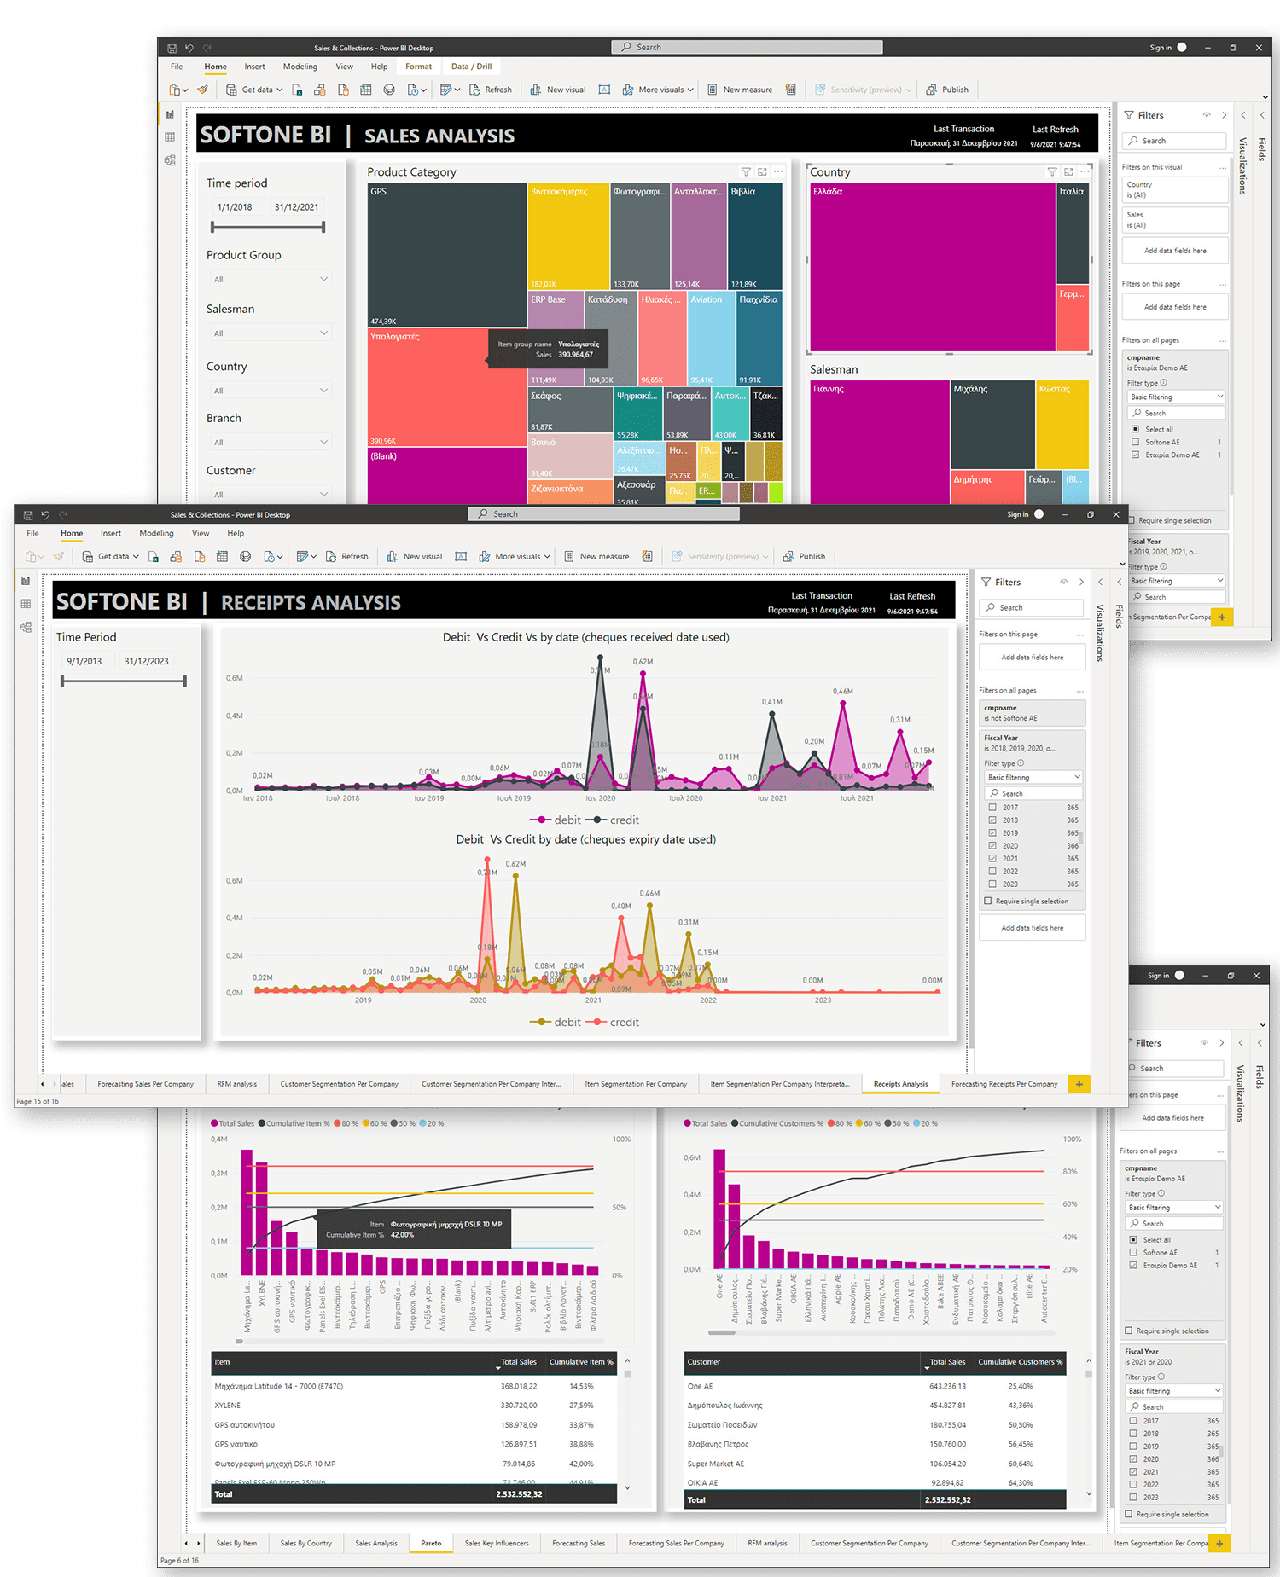Open the Format ribbon tab

click(418, 67)
